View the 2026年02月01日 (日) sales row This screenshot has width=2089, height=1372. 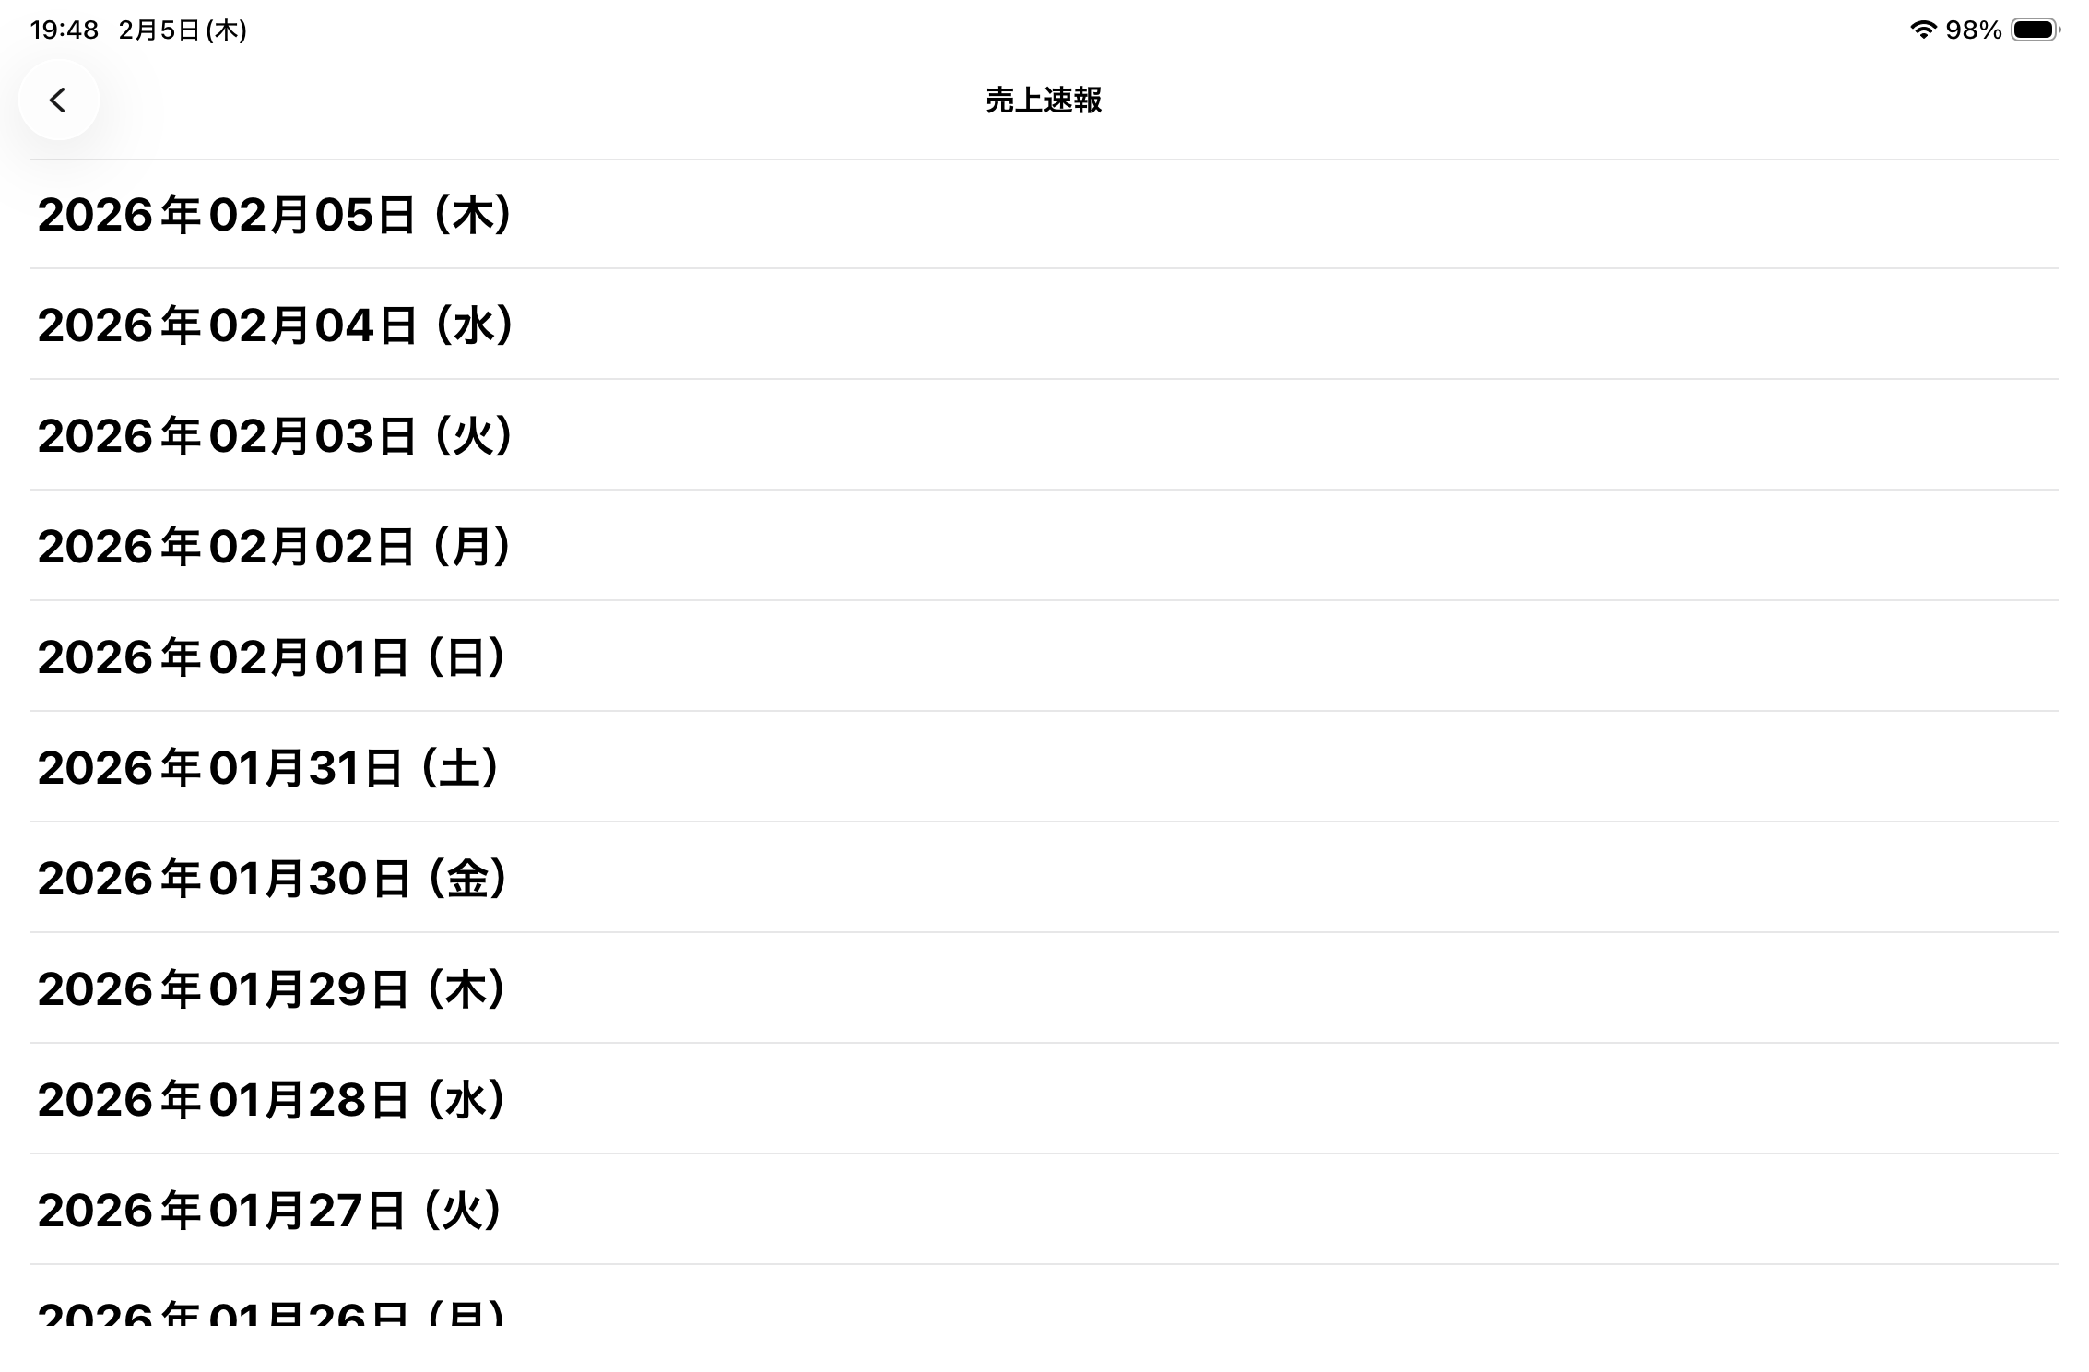[x=271, y=657]
